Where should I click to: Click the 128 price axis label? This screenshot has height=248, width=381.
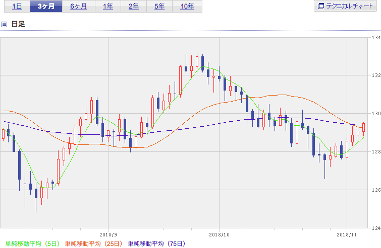tap(376, 151)
